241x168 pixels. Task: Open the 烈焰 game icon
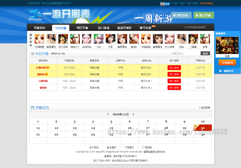[x=181, y=39]
